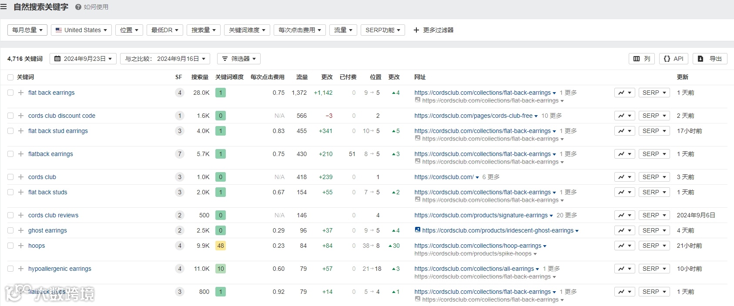Screen dimensions: 734x306
Task: Open the 最低DR filter dropdown
Action: point(164,30)
